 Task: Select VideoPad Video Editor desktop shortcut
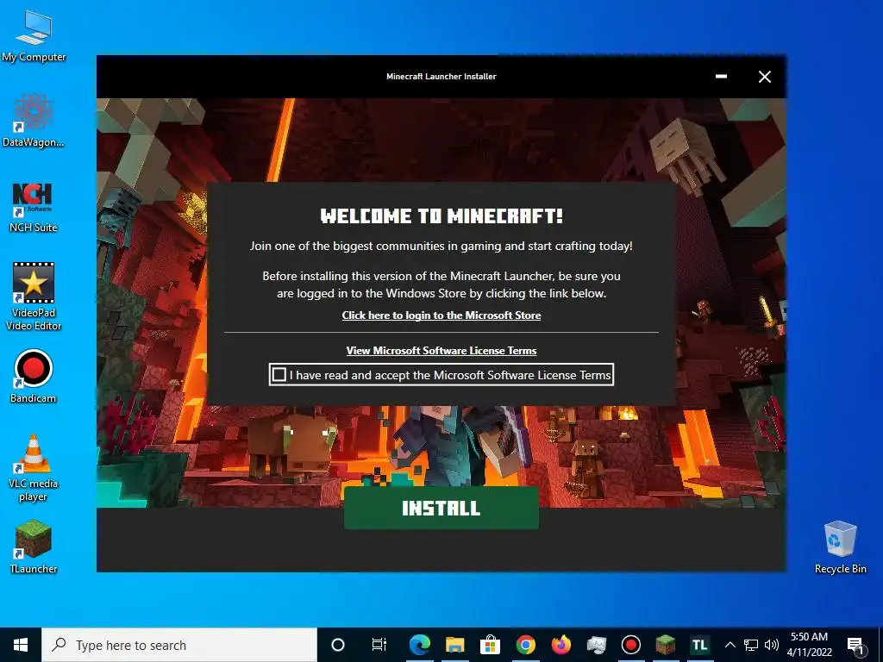point(34,297)
